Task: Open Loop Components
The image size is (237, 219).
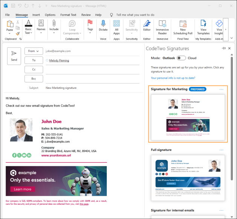Action: point(72,27)
